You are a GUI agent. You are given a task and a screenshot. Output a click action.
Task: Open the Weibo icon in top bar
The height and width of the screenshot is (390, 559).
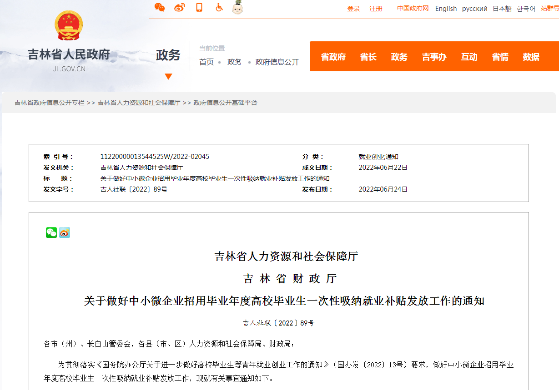tap(180, 7)
